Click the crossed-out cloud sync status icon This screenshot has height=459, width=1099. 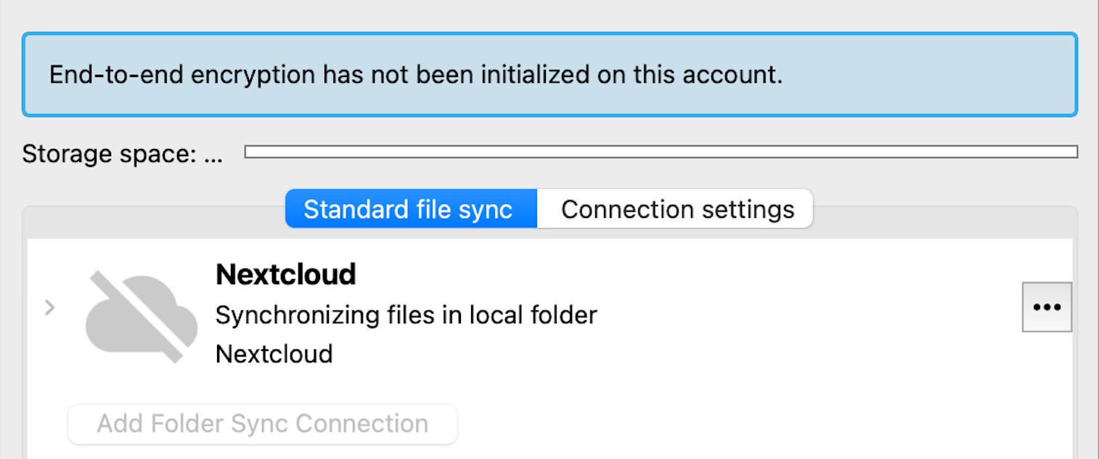(x=142, y=314)
